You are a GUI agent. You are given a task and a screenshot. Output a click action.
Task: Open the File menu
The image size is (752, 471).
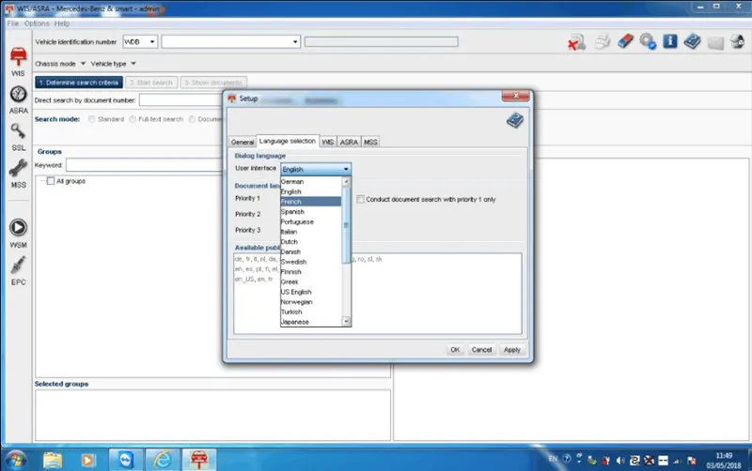[13, 23]
